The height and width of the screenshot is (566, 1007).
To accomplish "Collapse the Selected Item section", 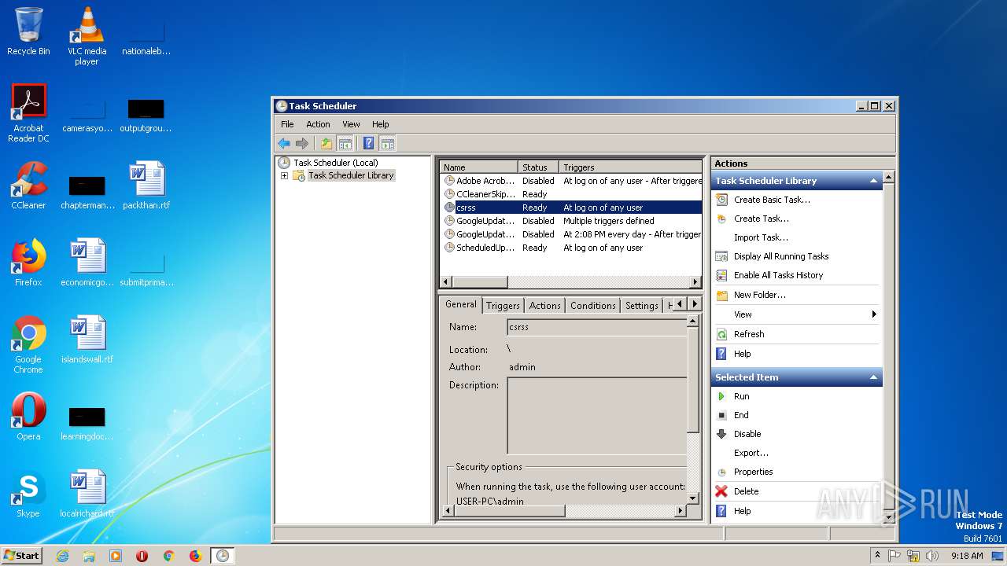I will (x=873, y=377).
